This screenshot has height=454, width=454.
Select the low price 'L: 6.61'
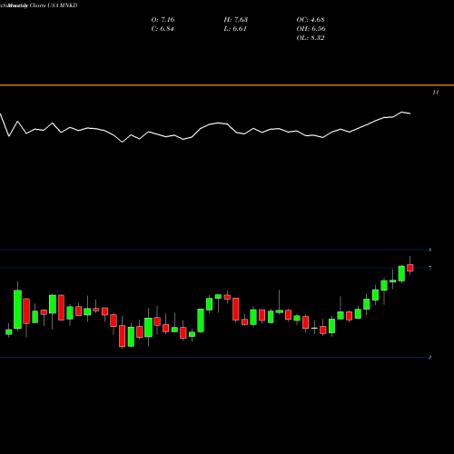235,29
